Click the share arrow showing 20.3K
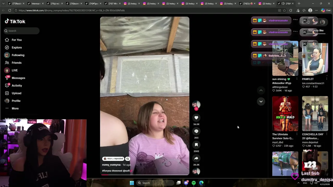333x187 pixels. click(x=196, y=158)
